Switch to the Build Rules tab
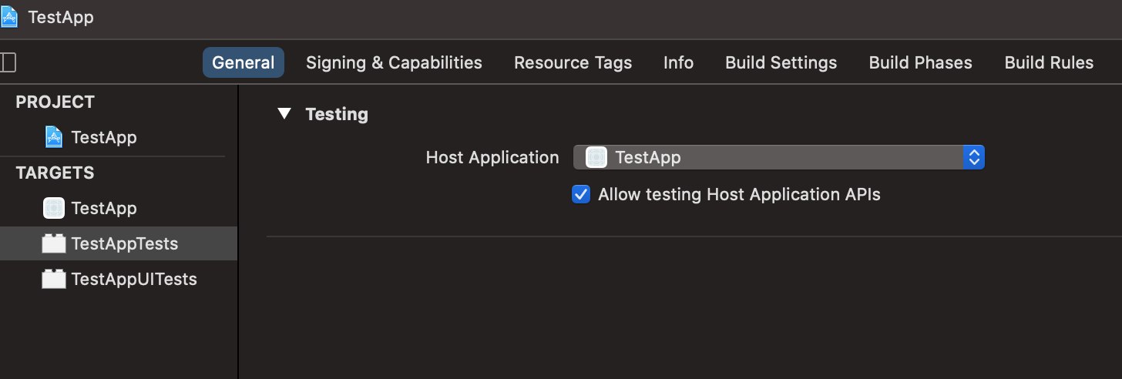 (1049, 63)
